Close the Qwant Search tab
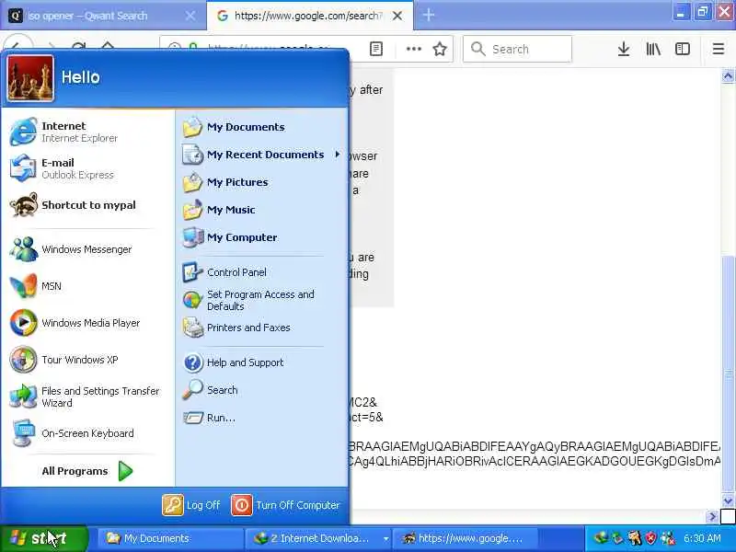Viewport: 736px width, 552px height. point(190,16)
